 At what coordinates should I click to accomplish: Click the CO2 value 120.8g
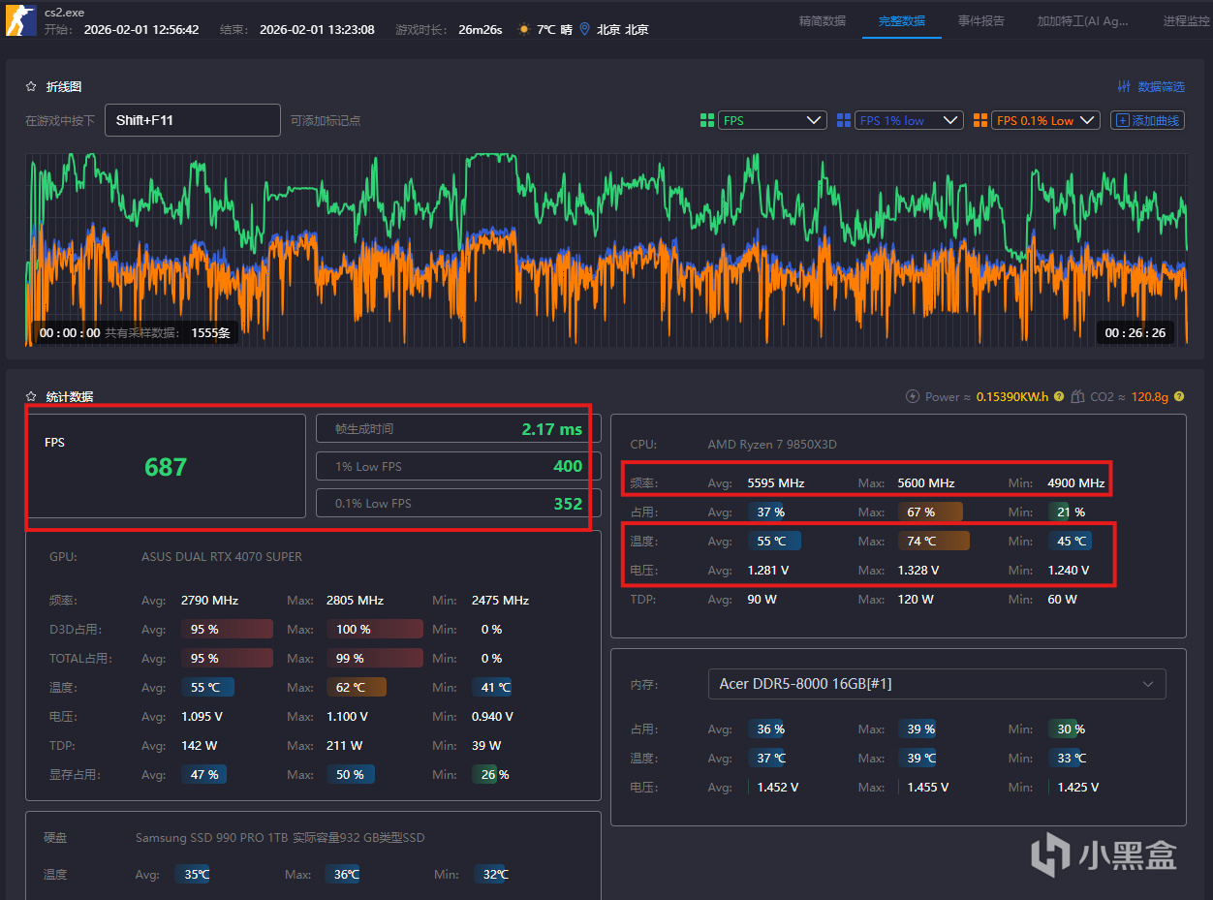[x=1149, y=396]
